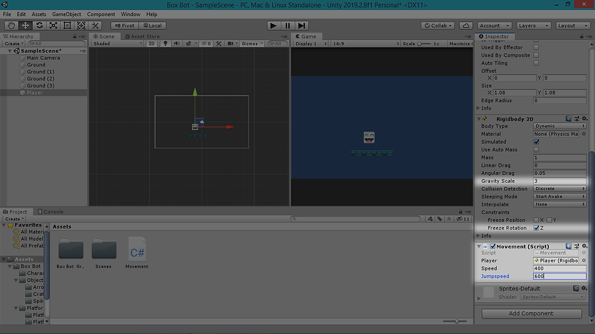The width and height of the screenshot is (595, 334).
Task: Toggle Local handle rotation
Action: coord(152,25)
